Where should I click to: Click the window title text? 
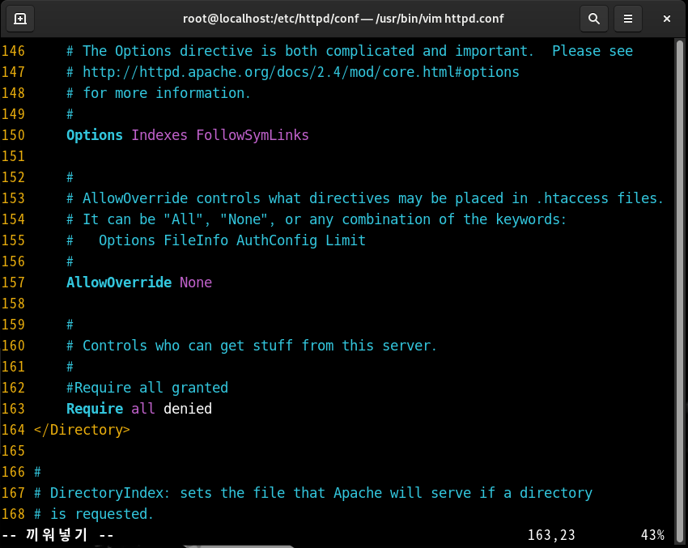tap(343, 19)
